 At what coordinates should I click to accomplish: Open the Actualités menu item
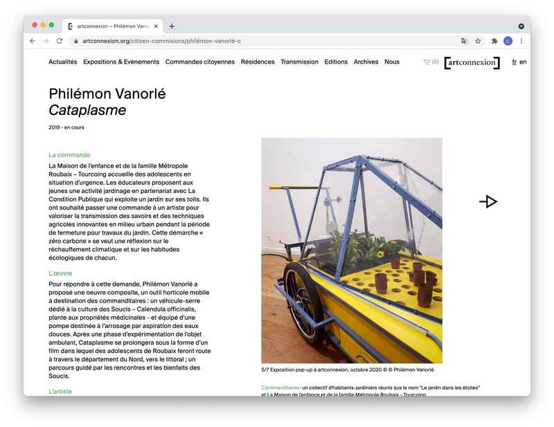coord(63,62)
